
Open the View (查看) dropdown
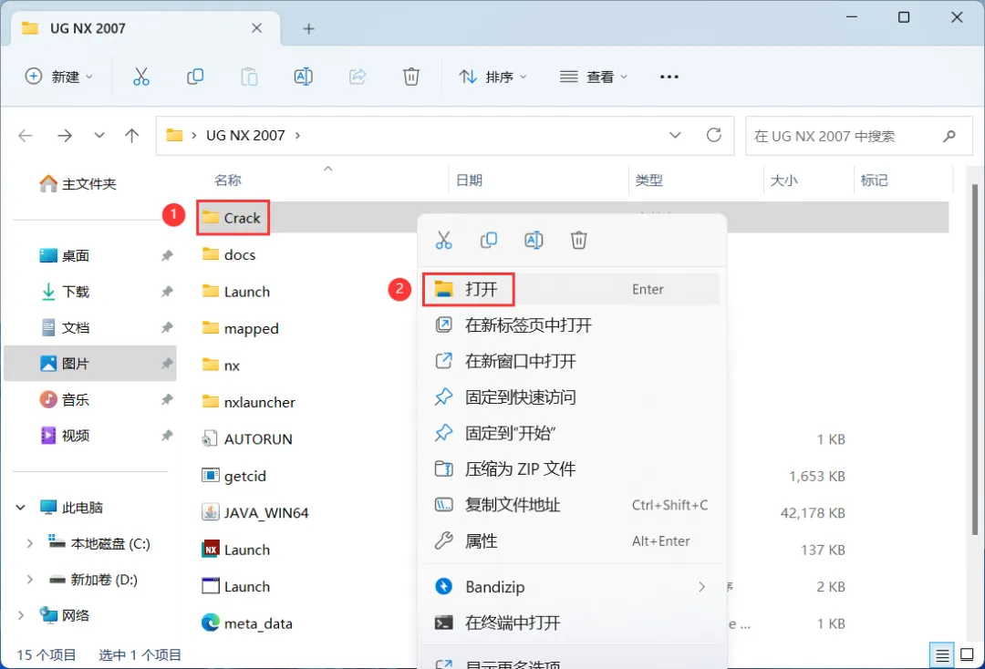[x=594, y=77]
